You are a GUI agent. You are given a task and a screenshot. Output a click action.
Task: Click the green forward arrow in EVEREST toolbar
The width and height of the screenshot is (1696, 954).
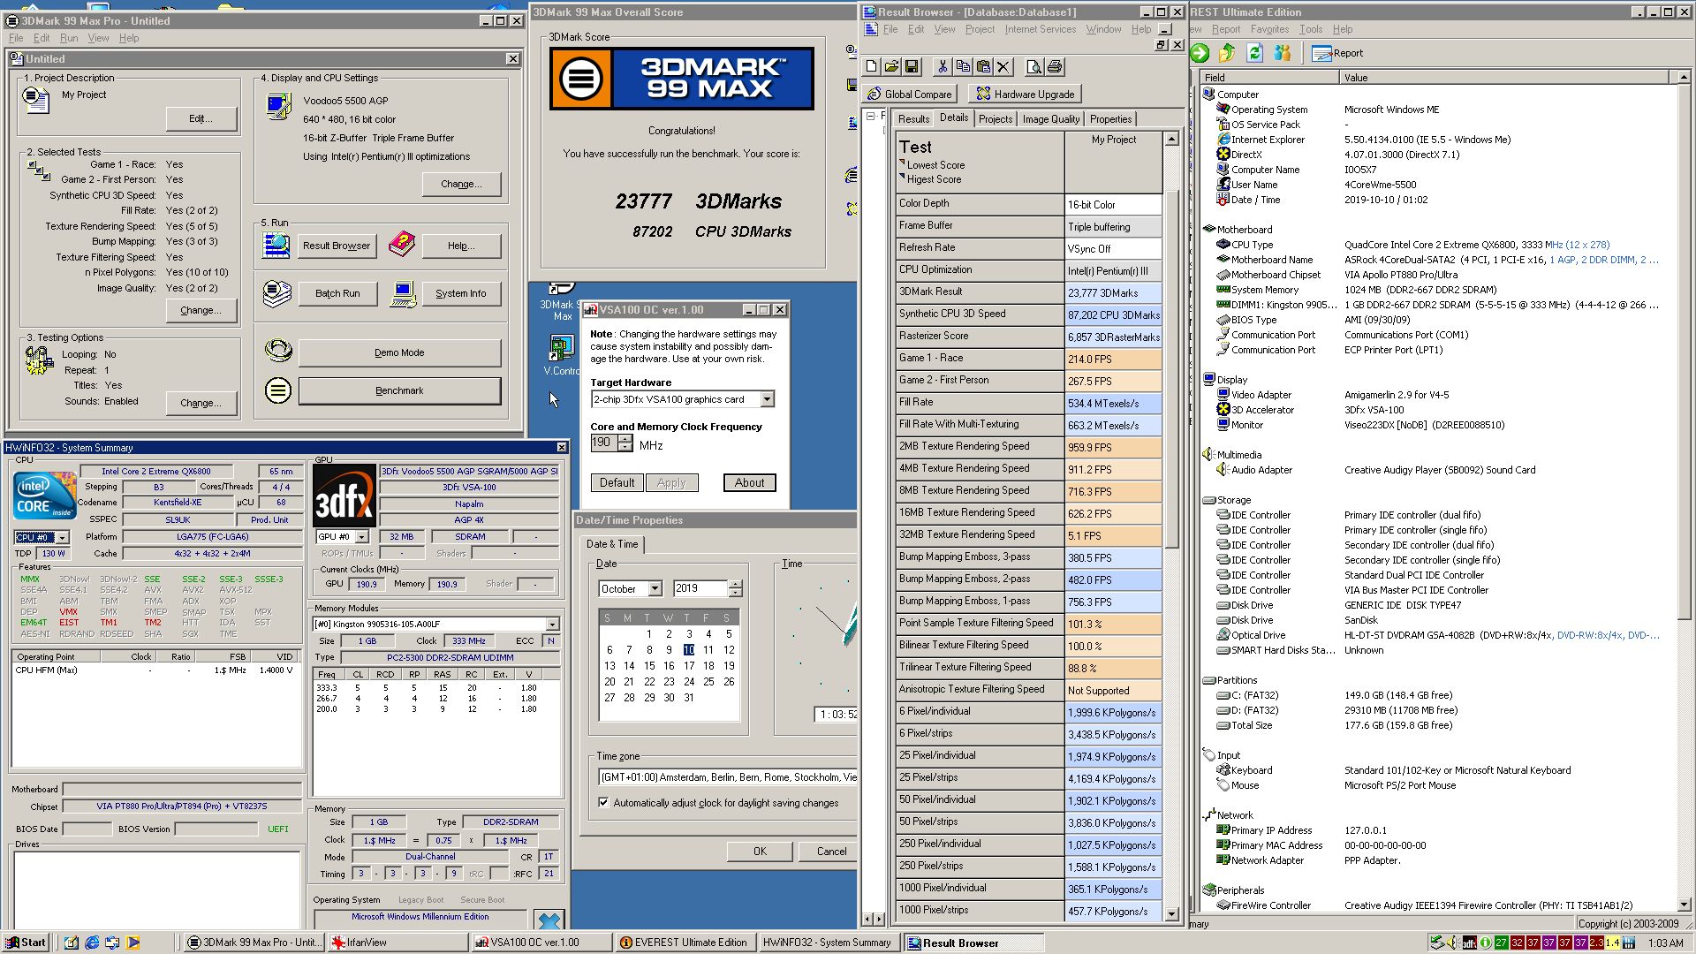[x=1200, y=53]
